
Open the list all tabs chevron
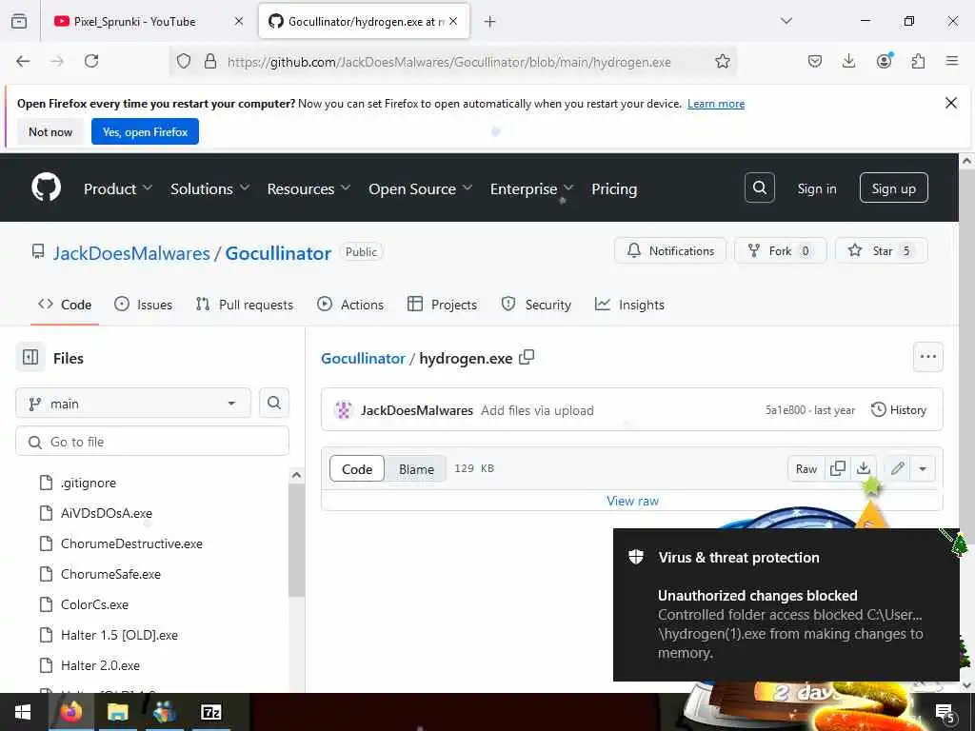point(786,21)
